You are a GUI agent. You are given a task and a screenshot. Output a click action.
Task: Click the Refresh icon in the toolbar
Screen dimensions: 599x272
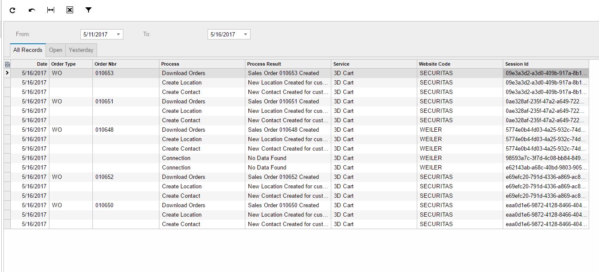point(12,10)
